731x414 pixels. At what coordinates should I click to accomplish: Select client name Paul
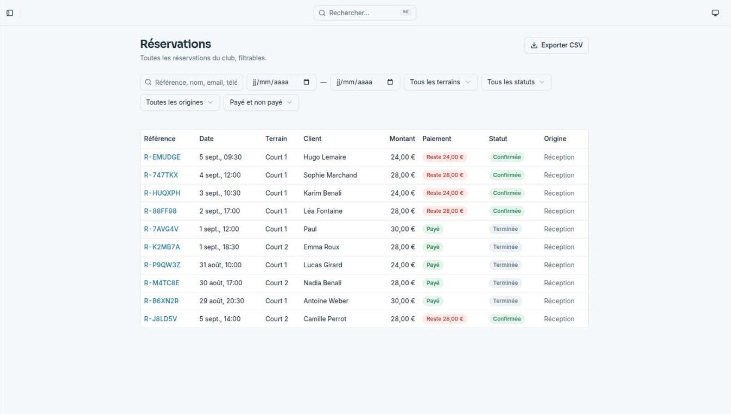click(x=310, y=229)
